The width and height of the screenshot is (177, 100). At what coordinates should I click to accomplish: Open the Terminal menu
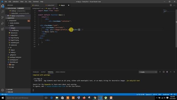pos(36,2)
